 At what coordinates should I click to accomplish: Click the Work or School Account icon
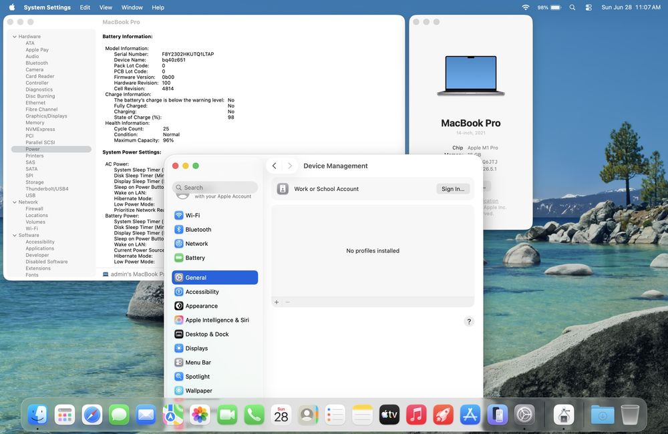point(283,189)
